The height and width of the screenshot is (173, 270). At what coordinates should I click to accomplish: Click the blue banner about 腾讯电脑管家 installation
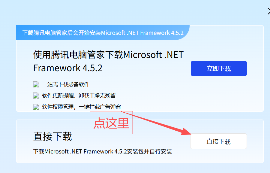(103, 33)
